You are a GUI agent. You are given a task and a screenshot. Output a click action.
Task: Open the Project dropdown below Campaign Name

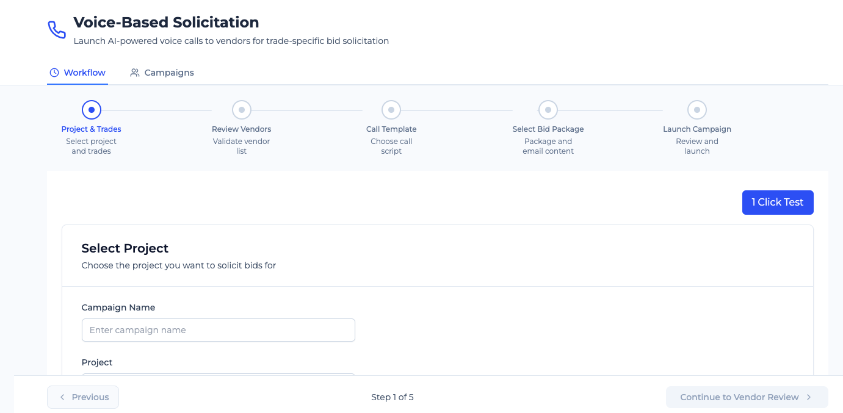[x=218, y=374]
